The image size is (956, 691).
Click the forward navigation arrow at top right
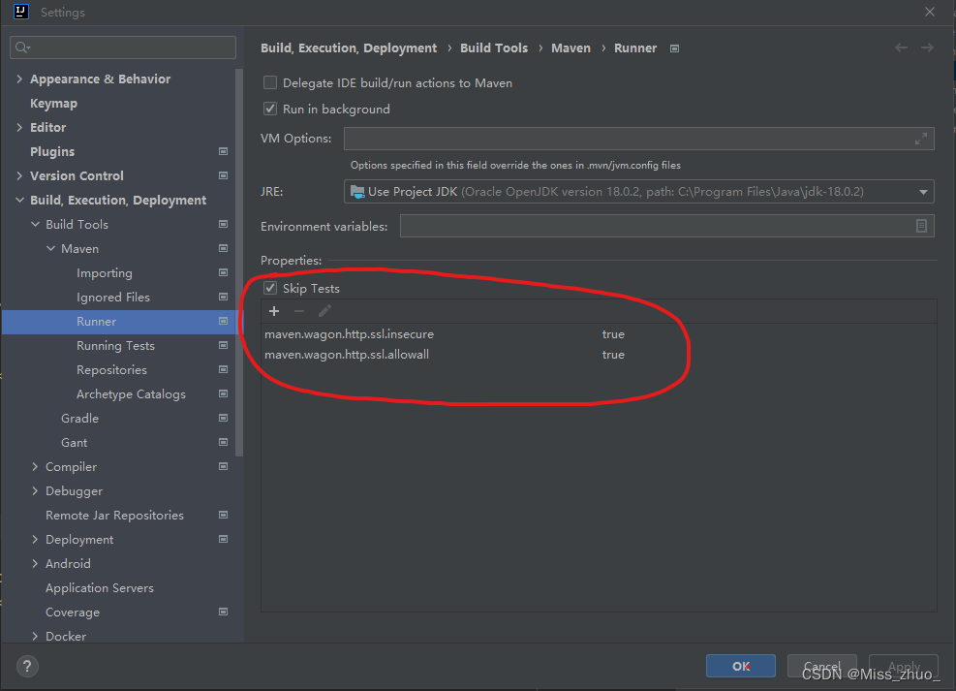[927, 47]
